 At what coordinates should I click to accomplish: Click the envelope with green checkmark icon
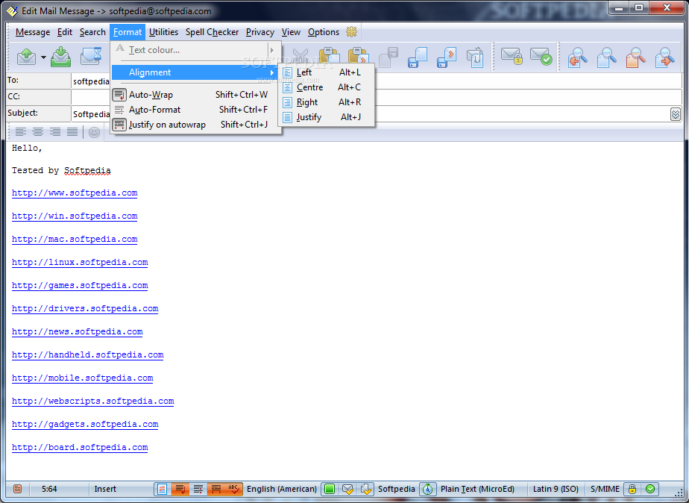pyautogui.click(x=541, y=56)
